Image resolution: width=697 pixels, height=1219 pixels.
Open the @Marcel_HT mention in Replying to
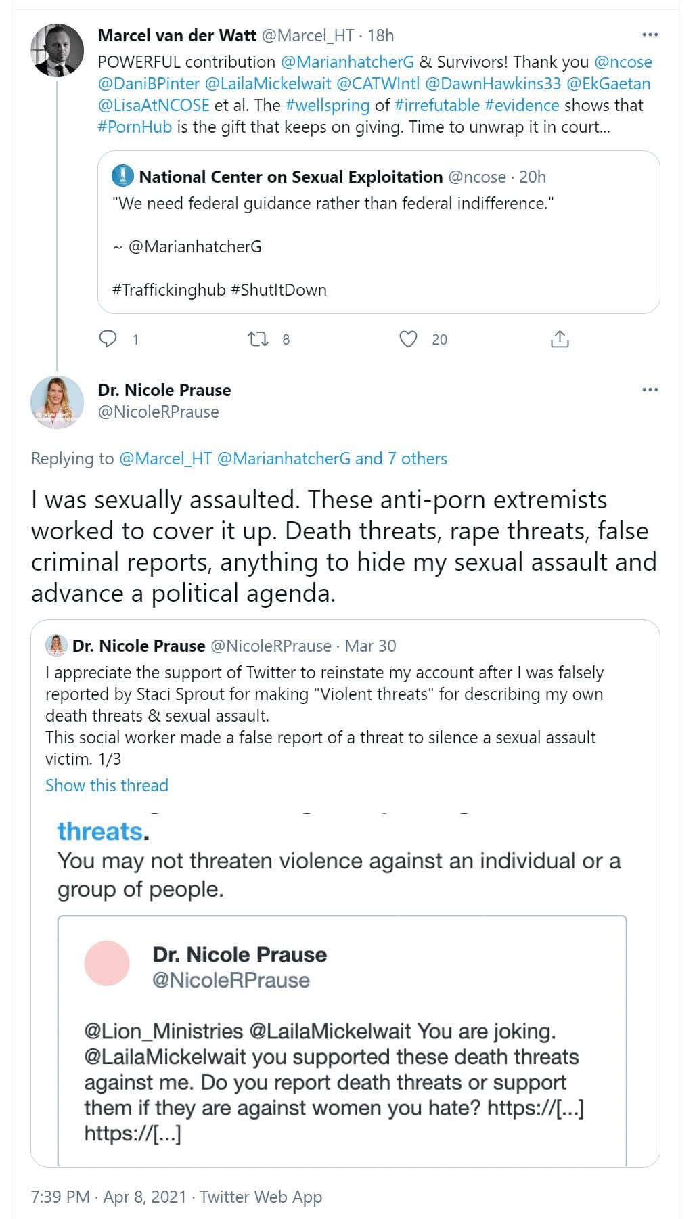tap(165, 458)
